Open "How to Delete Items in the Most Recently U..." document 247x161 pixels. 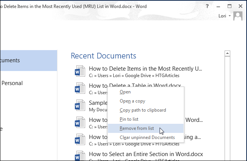[146, 69]
